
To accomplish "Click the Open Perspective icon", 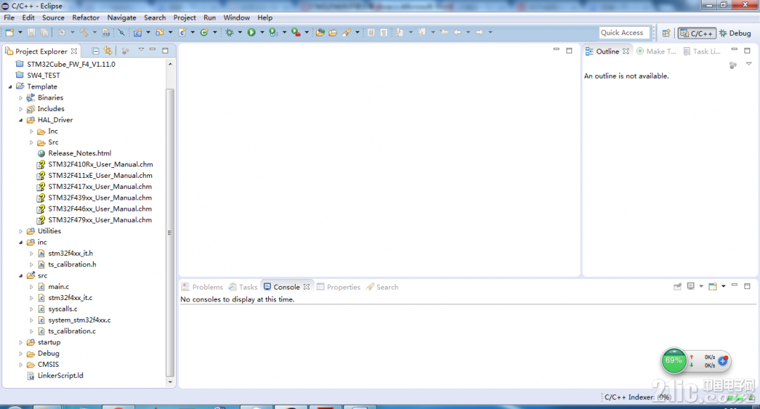I will (x=666, y=33).
